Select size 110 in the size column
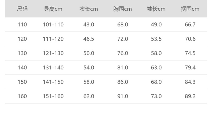Screen dimensions: 212x115 tap(22, 25)
